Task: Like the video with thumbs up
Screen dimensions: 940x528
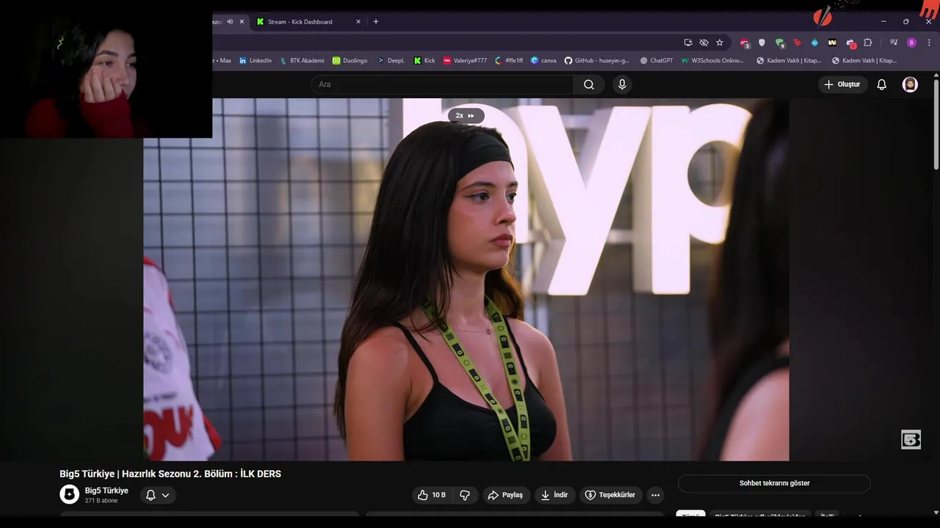Action: (x=432, y=495)
